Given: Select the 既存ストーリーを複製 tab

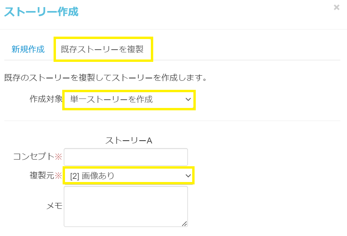Looking at the screenshot, I should [102, 50].
